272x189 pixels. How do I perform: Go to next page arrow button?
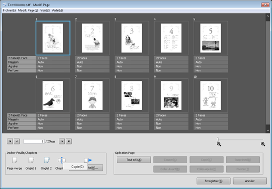tap(62, 141)
